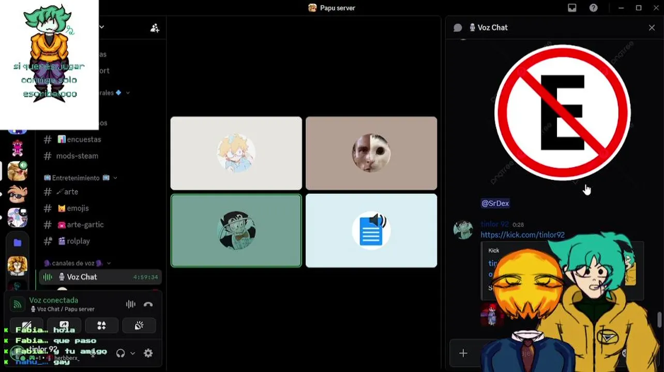Select the half-face cat avatar video tile

(x=371, y=153)
